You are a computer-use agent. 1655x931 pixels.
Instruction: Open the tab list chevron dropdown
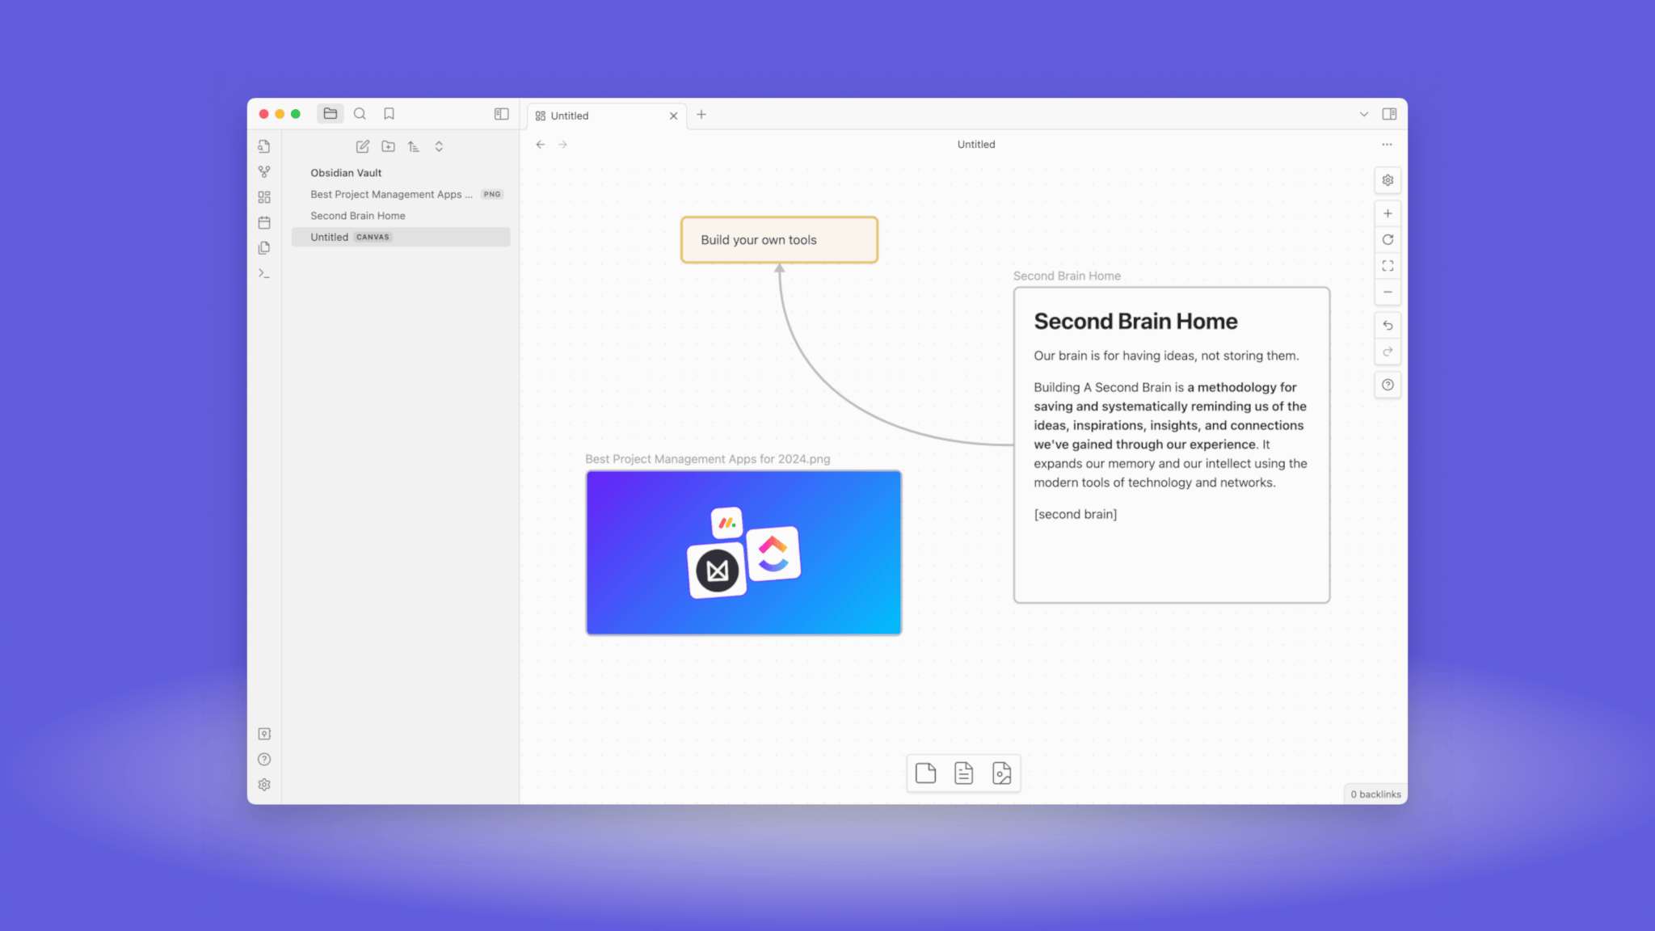coord(1364,114)
